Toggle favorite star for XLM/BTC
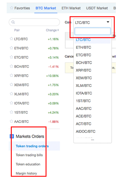 (11, 94)
